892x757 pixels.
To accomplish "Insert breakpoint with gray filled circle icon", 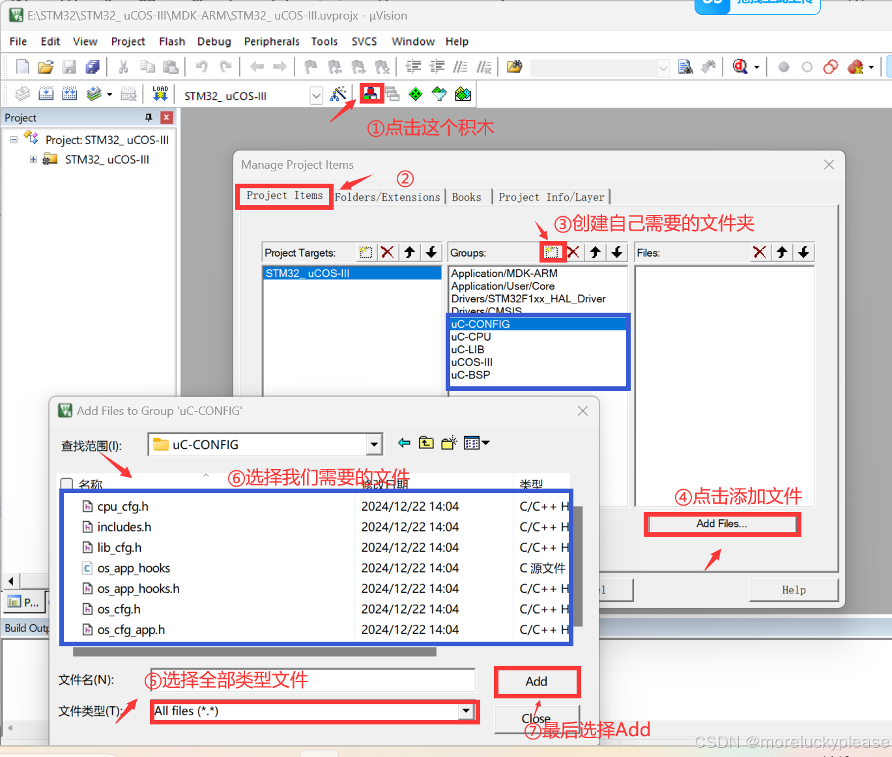I will [x=784, y=67].
